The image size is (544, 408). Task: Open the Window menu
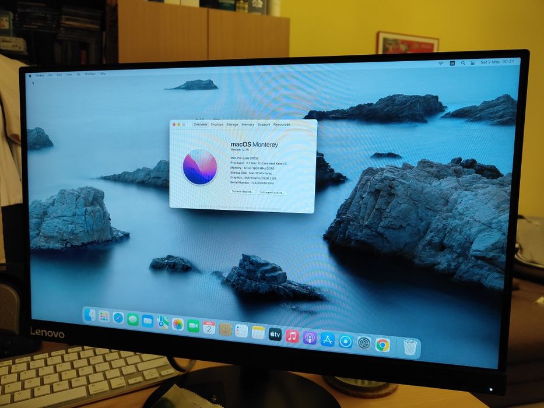[x=90, y=74]
